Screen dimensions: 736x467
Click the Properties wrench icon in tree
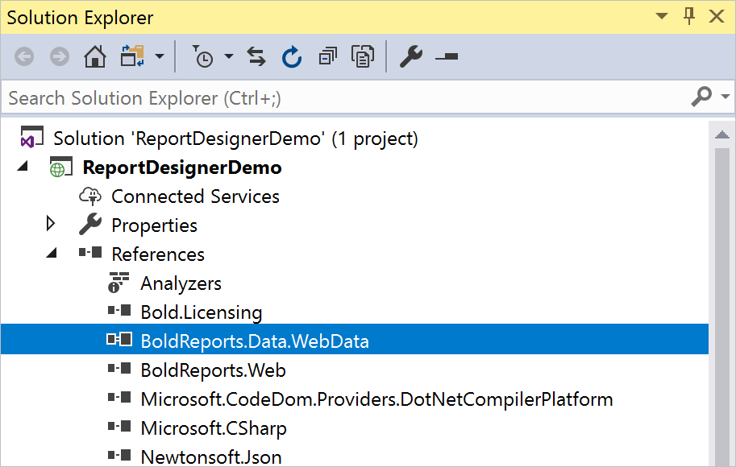click(90, 224)
